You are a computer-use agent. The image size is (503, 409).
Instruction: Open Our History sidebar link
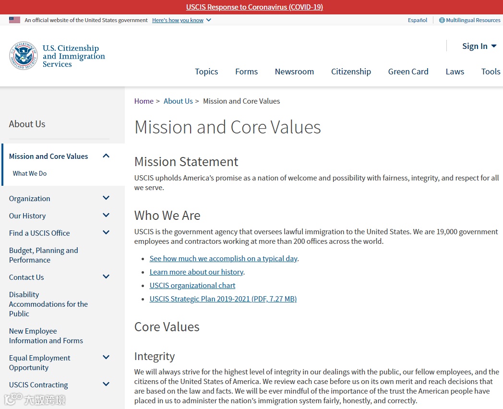click(x=27, y=216)
